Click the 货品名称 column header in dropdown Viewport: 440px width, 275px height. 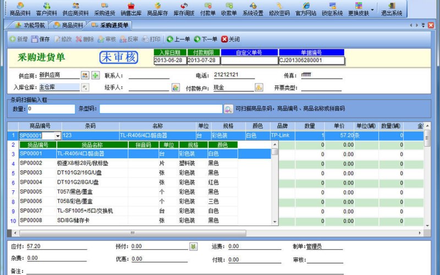(x=92, y=145)
